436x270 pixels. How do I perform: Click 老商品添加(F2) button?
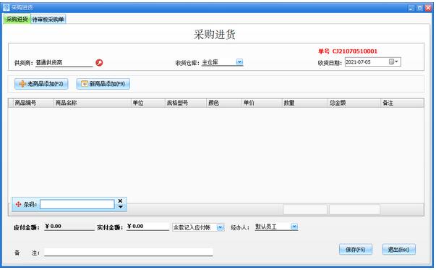pos(41,84)
